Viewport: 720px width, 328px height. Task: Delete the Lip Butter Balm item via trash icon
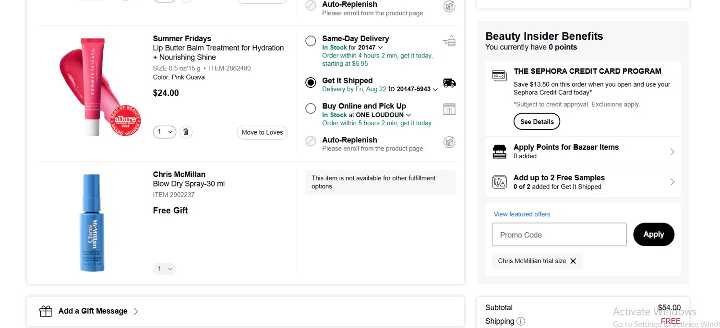pos(186,132)
